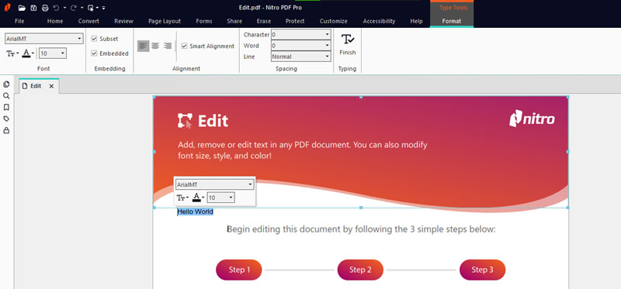621x289 pixels.
Task: Select left text alignment icon
Action: click(x=144, y=46)
